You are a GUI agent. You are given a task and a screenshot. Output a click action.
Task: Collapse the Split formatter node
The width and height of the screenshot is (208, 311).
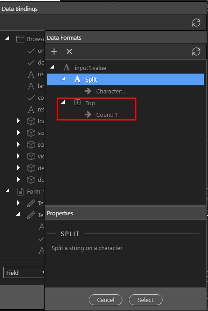tap(63, 79)
